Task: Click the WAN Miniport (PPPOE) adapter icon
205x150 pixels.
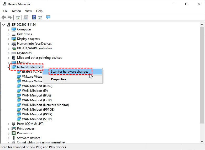Action: [19, 110]
